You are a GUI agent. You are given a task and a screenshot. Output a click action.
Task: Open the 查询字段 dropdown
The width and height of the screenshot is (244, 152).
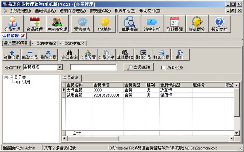[x=60, y=67]
